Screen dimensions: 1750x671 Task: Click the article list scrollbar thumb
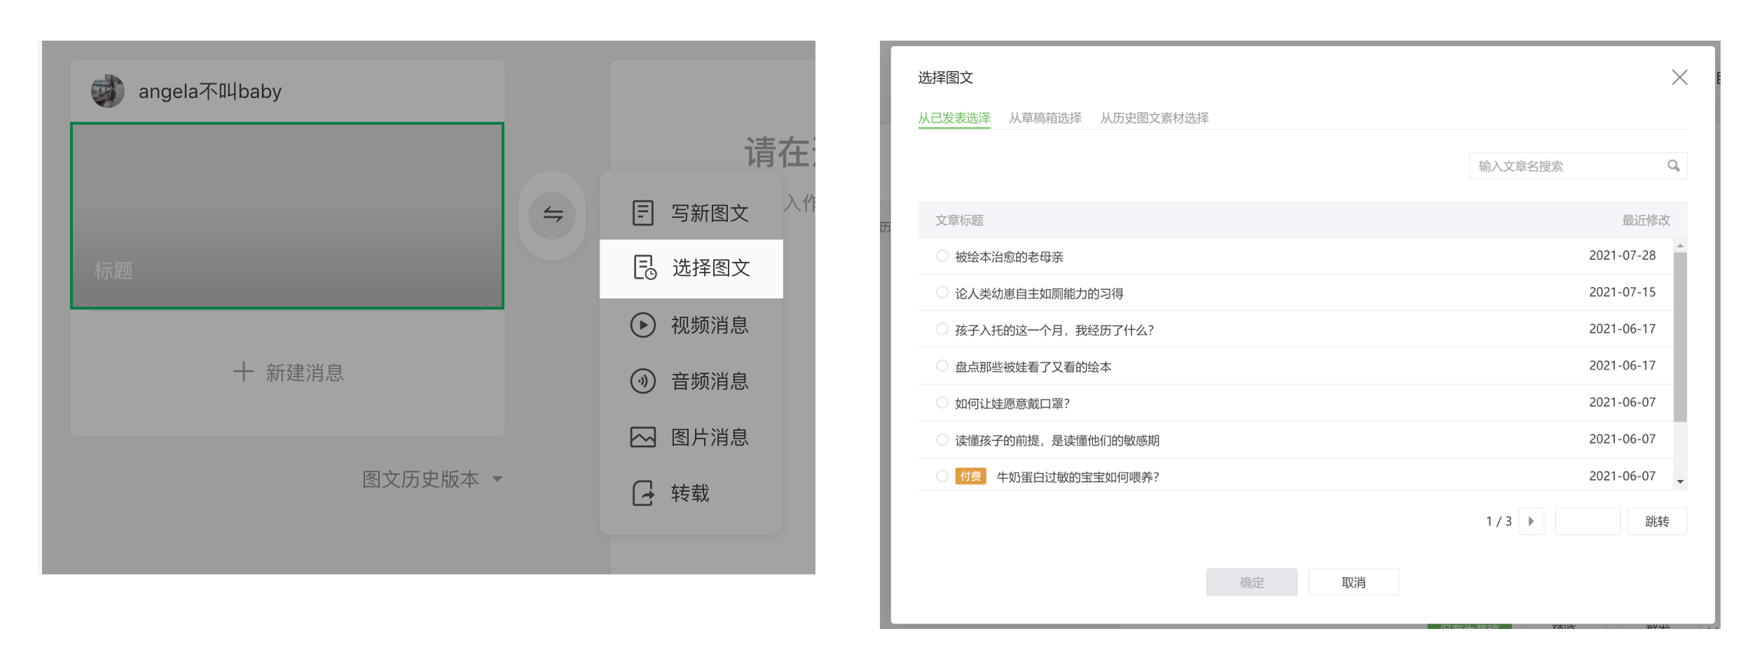click(x=1680, y=337)
